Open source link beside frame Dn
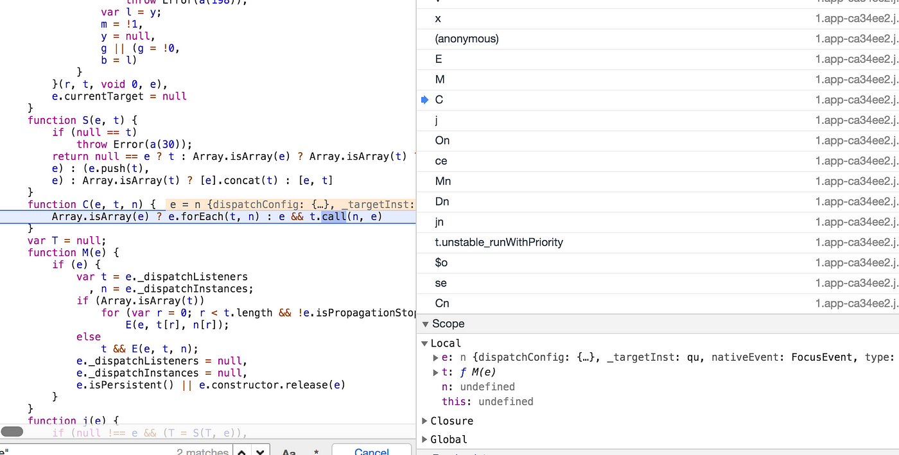The height and width of the screenshot is (455, 899). point(857,202)
